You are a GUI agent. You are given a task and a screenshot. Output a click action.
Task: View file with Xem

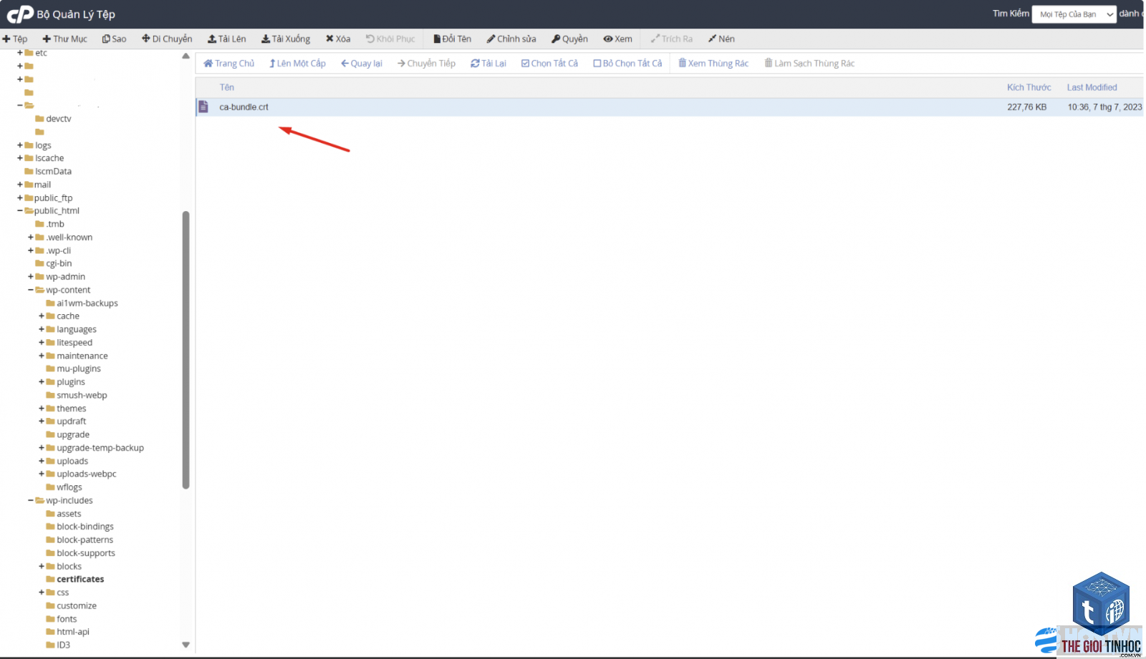click(617, 39)
